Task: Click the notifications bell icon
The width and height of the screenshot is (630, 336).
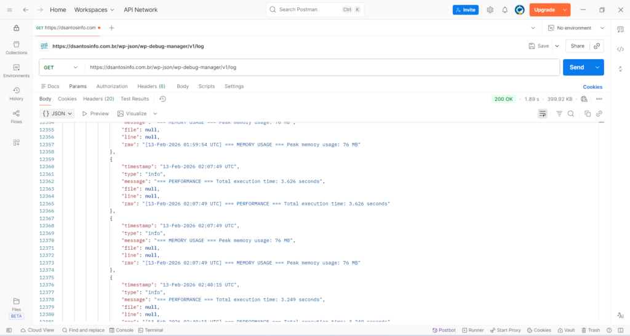Action: pos(504,10)
